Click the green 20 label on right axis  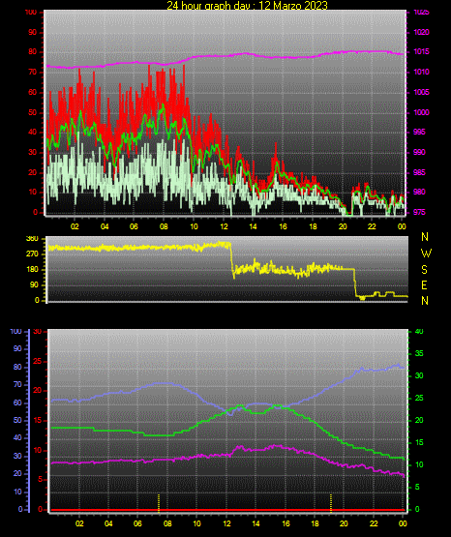[419, 420]
